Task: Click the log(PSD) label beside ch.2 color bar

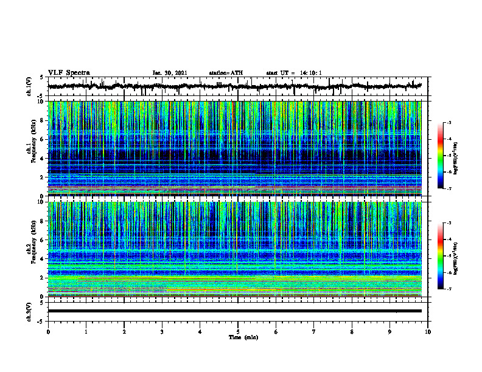Action: coord(456,259)
